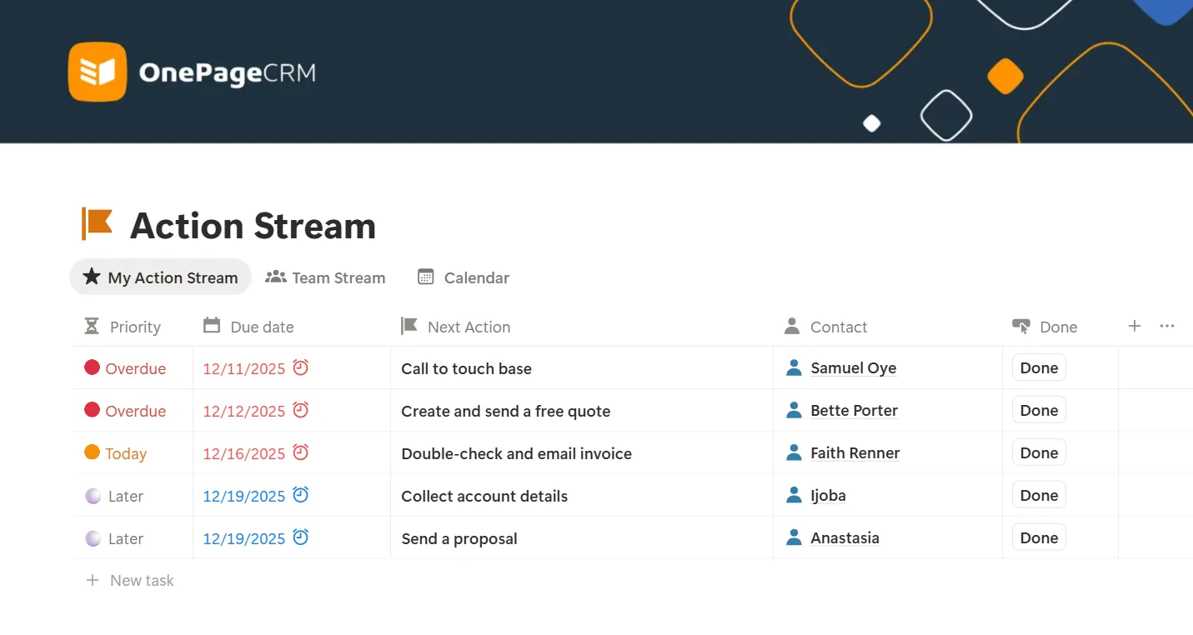Click the cursor icon in the Done header

pyautogui.click(x=1021, y=326)
